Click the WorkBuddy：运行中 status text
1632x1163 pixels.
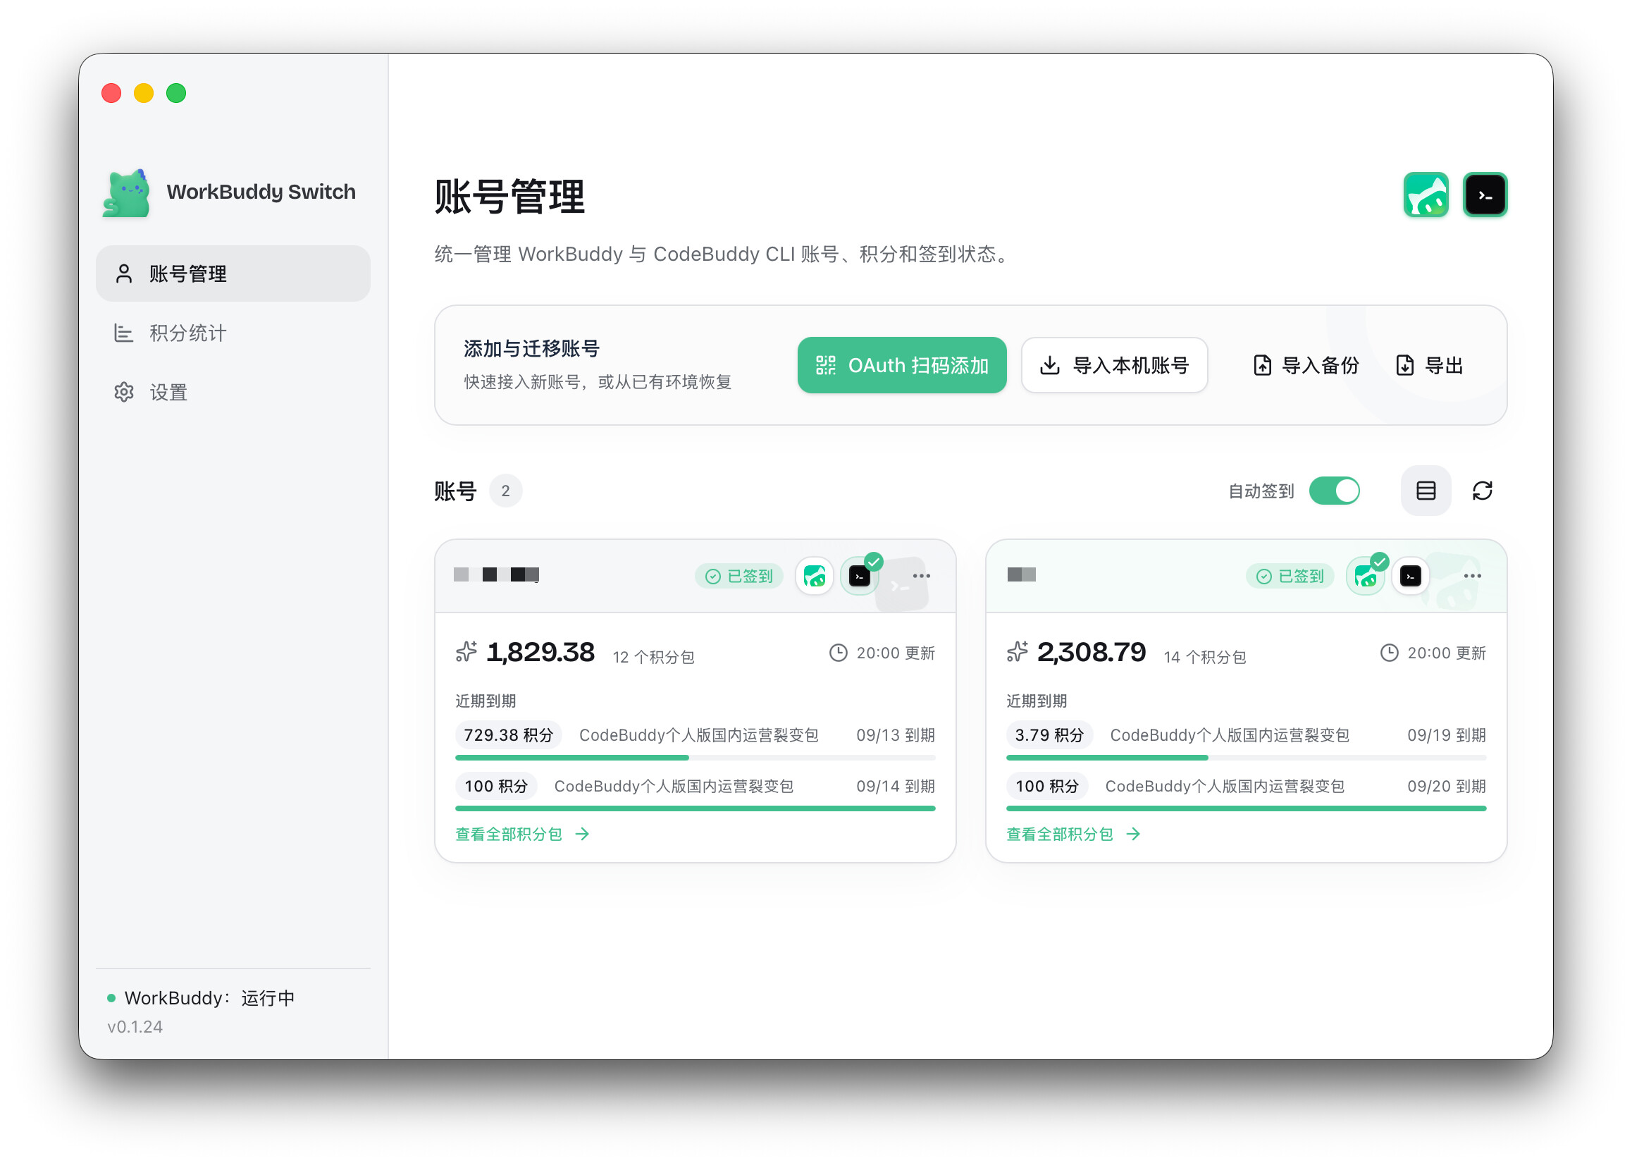point(209,997)
